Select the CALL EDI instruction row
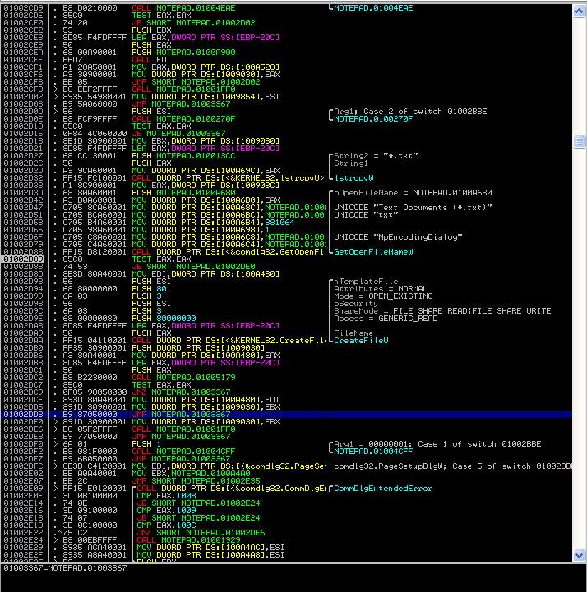The height and width of the screenshot is (592, 587). coord(150,60)
